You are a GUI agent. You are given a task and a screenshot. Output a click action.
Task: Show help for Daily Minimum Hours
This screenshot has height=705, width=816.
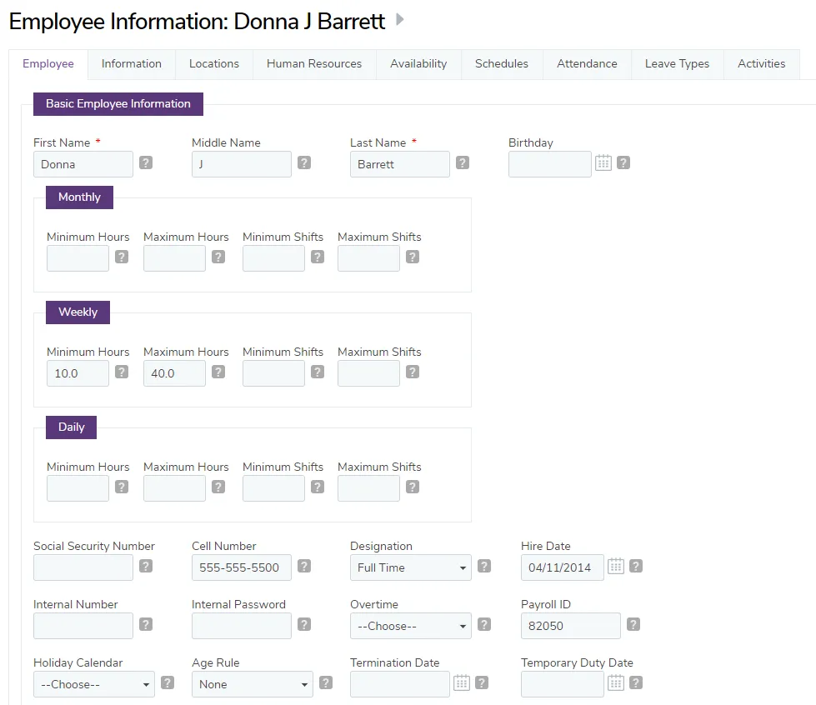(x=122, y=487)
